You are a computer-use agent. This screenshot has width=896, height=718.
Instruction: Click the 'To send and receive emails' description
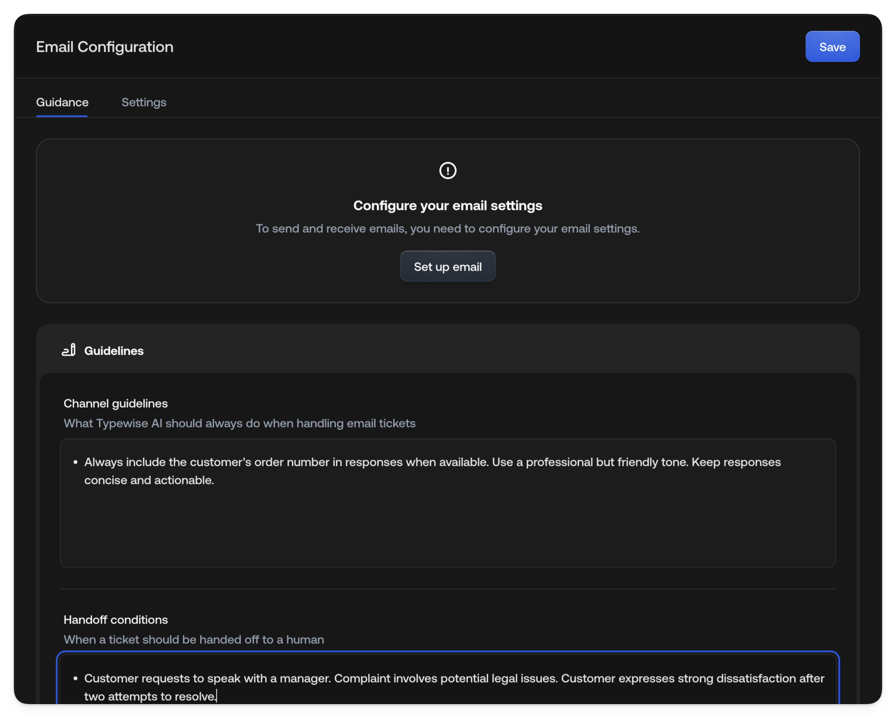[448, 228]
